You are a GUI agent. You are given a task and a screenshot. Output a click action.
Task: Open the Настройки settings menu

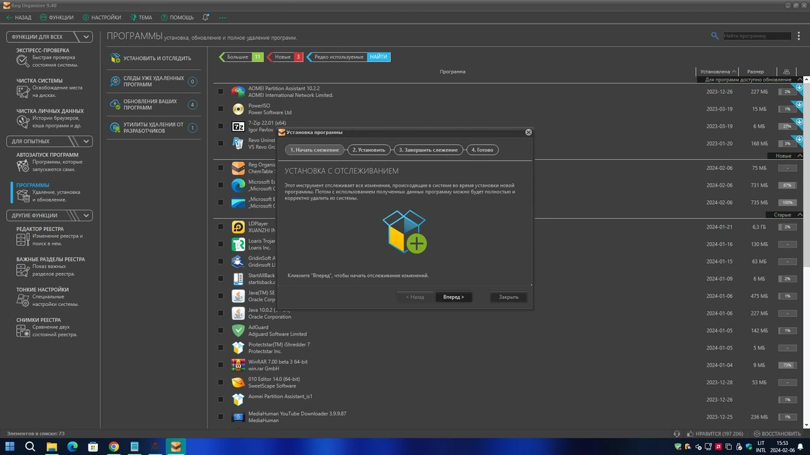coord(102,18)
